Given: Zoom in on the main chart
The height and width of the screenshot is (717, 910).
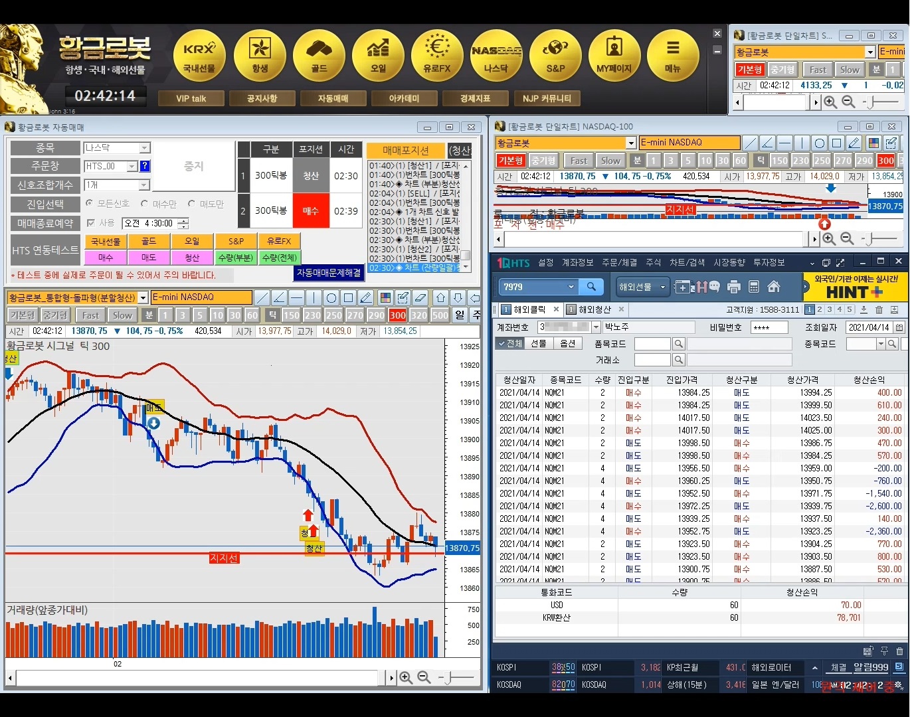Looking at the screenshot, I should pyautogui.click(x=406, y=677).
